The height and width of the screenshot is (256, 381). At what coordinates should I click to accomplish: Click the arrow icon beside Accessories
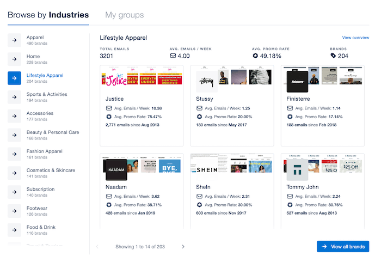coord(14,116)
